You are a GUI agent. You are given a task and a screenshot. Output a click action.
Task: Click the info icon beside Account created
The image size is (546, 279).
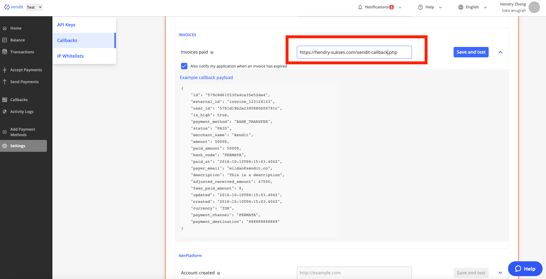(218, 273)
